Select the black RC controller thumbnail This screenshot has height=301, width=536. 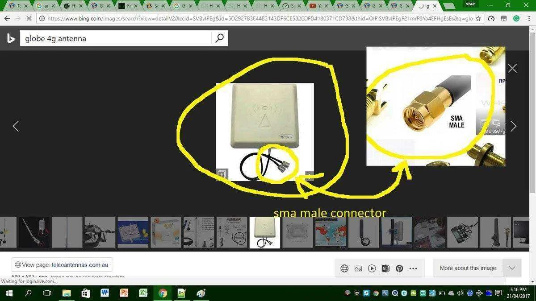coord(462,232)
